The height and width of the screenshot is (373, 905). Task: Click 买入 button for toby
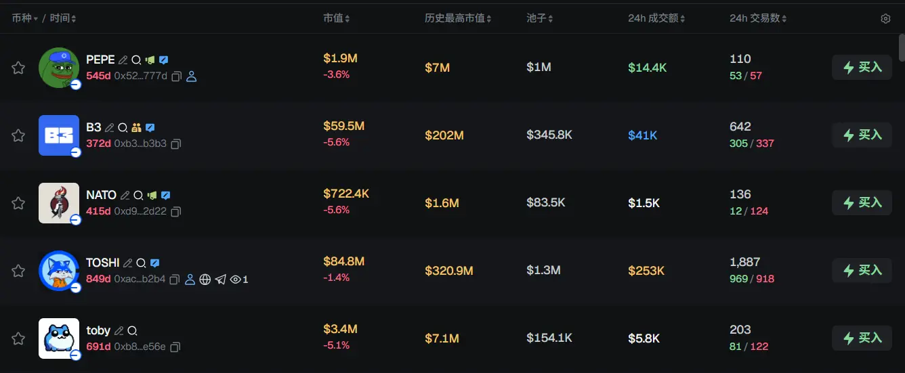pyautogui.click(x=862, y=338)
